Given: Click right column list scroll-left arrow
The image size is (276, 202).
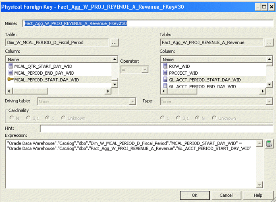Looking at the screenshot, I should click(x=164, y=91).
